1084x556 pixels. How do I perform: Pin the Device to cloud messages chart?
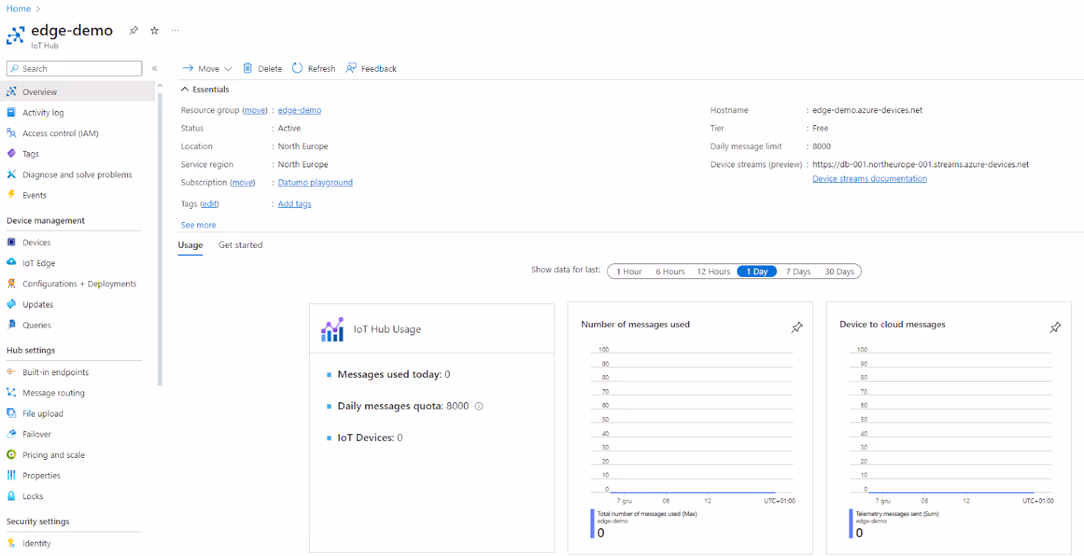pos(1056,328)
